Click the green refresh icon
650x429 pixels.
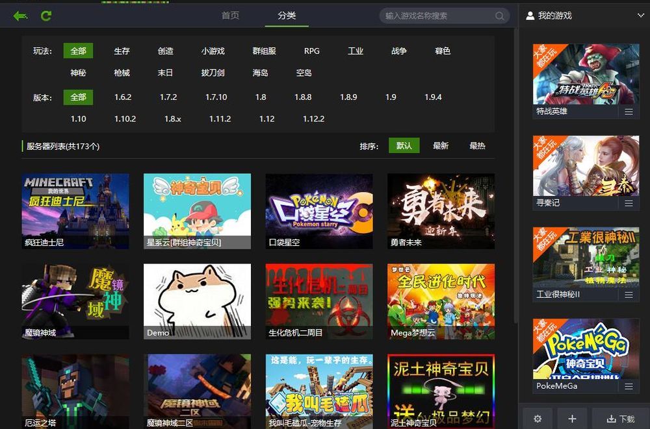click(x=46, y=16)
